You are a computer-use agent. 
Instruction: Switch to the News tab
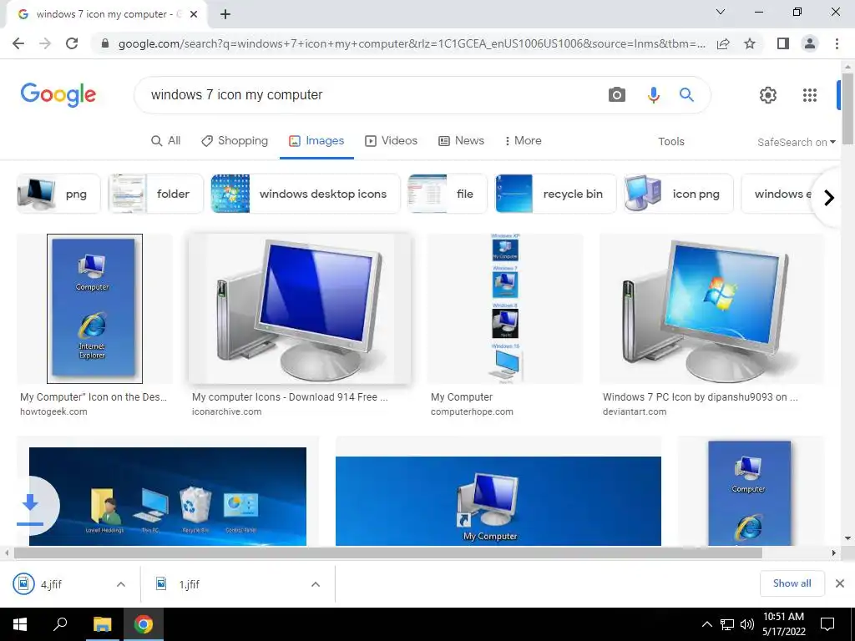pyautogui.click(x=461, y=140)
